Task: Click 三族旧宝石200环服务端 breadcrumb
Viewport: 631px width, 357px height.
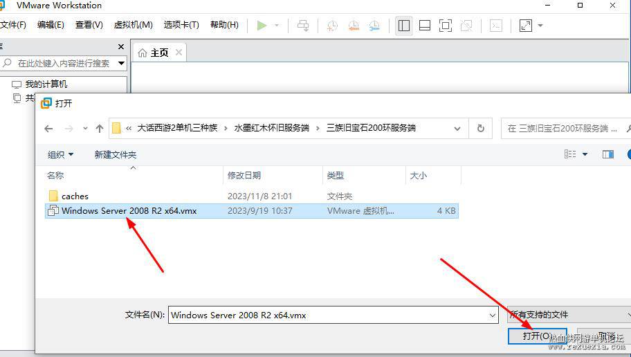Action: [371, 128]
